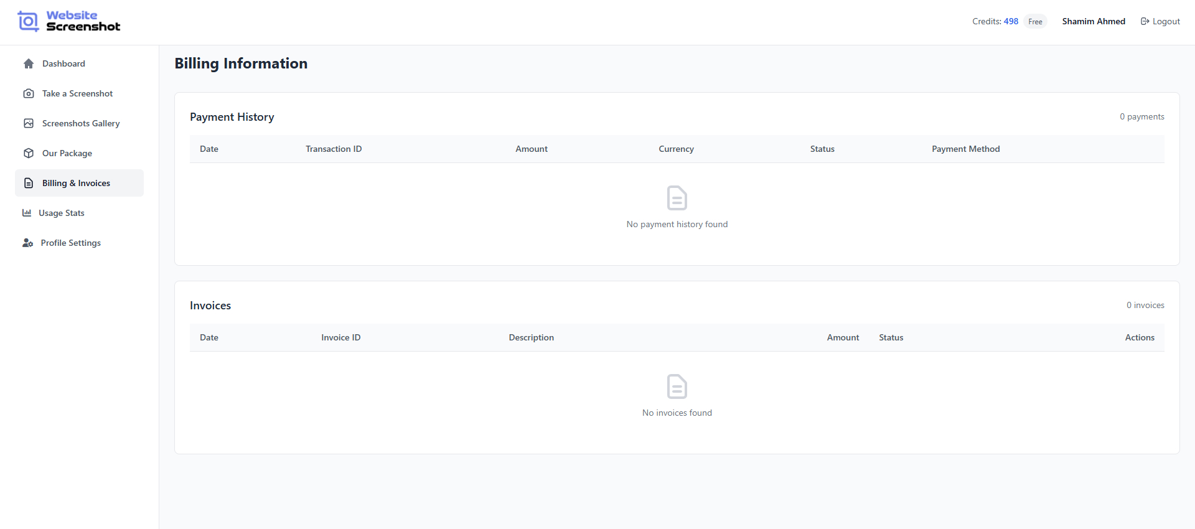Viewport: 1195px width, 529px height.
Task: Click the Payment History section title
Action: click(232, 117)
